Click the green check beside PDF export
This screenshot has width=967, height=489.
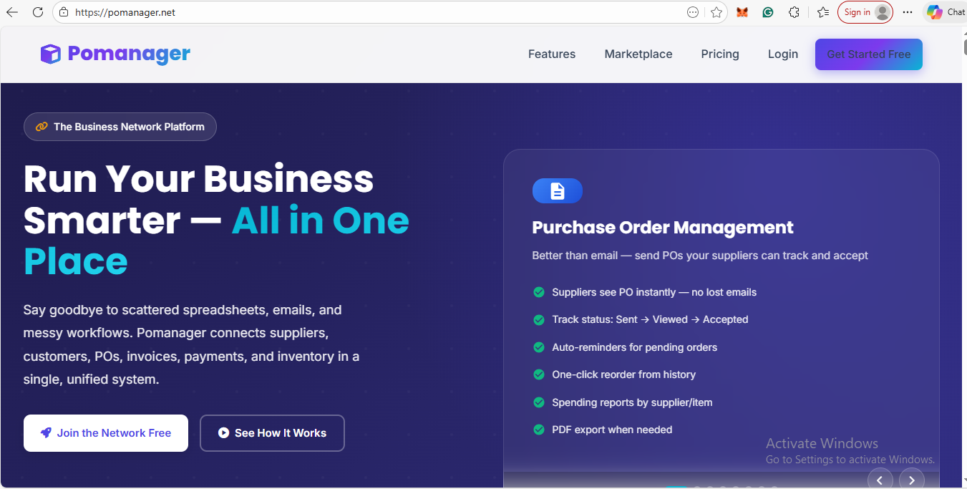pos(539,430)
